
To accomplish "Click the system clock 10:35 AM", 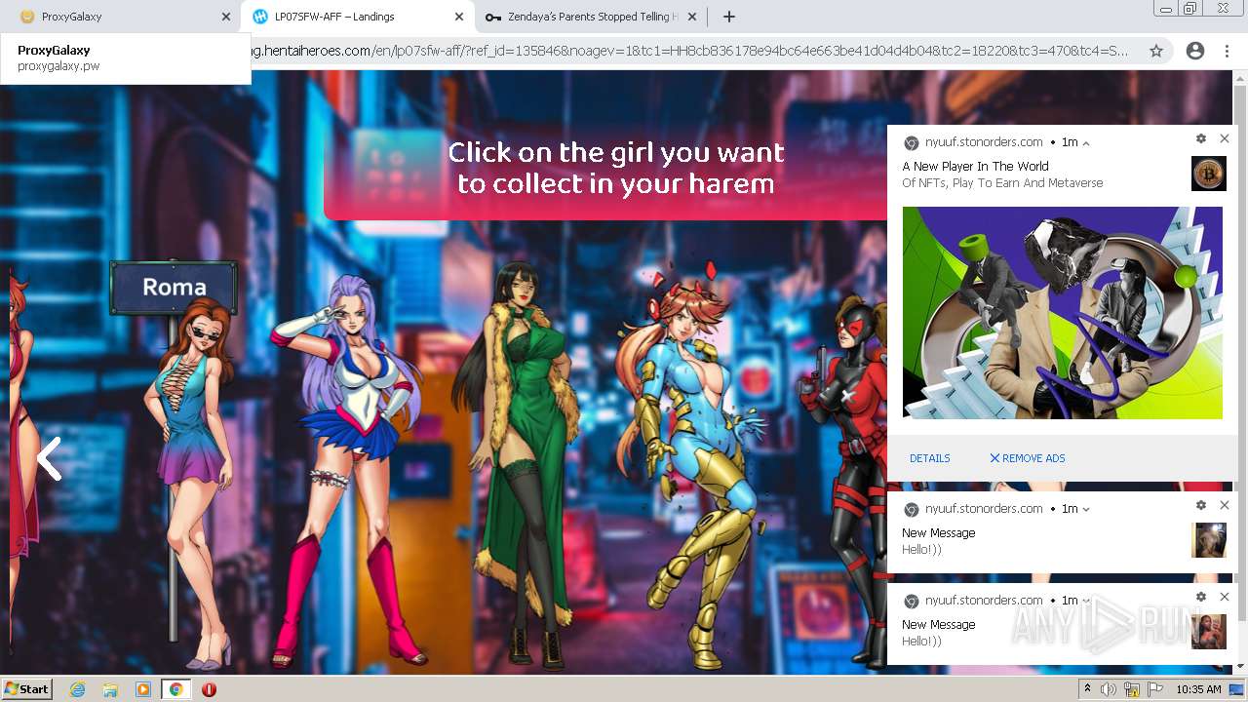I will [1198, 689].
